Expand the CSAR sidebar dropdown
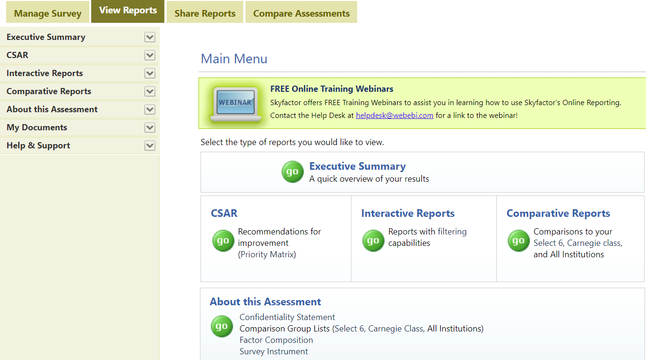Screen dimensions: 646x360 point(150,55)
